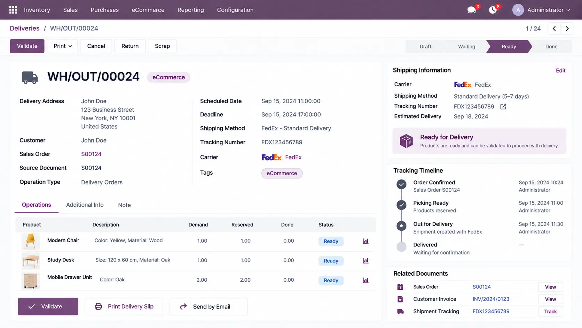The image size is (582, 328).
Task: Click Print Delivery Slip
Action: click(124, 306)
